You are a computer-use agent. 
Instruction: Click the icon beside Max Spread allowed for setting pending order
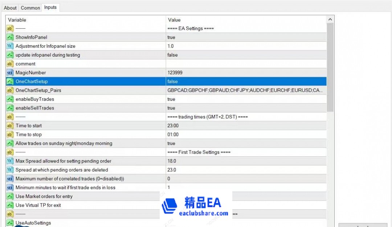tap(10, 161)
